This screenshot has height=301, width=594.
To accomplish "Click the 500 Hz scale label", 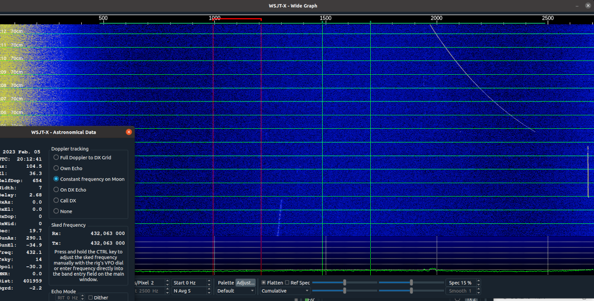I will point(103,18).
